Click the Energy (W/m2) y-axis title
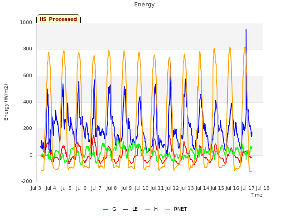The width and height of the screenshot is (290, 218). pos(6,102)
